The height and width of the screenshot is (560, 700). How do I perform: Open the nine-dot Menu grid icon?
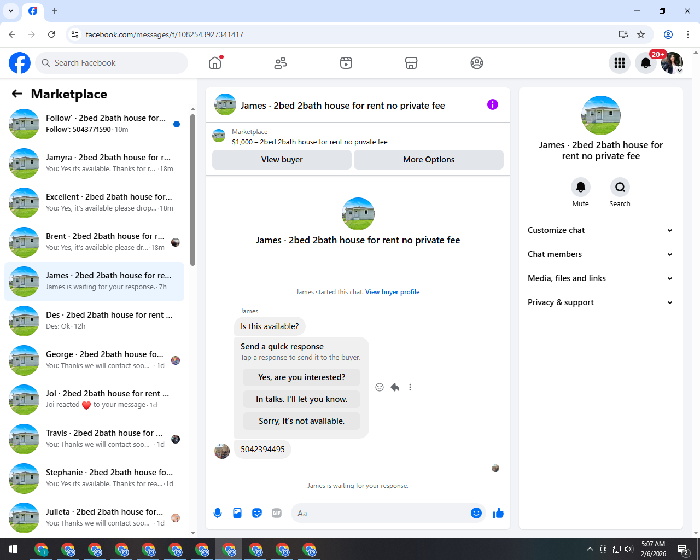pos(620,63)
